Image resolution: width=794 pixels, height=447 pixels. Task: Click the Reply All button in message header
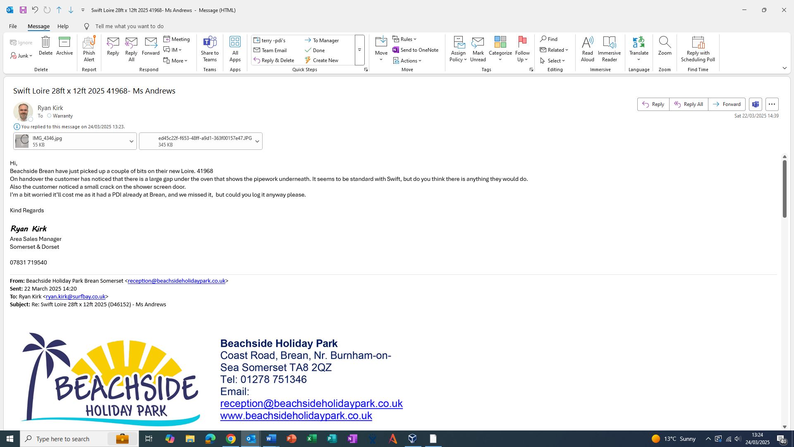[x=689, y=104]
